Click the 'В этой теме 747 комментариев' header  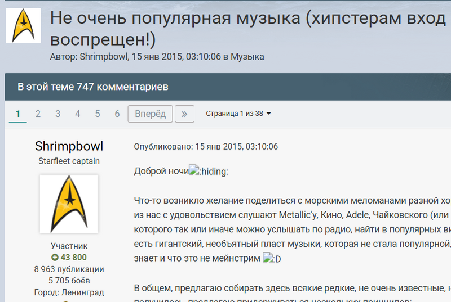92,87
